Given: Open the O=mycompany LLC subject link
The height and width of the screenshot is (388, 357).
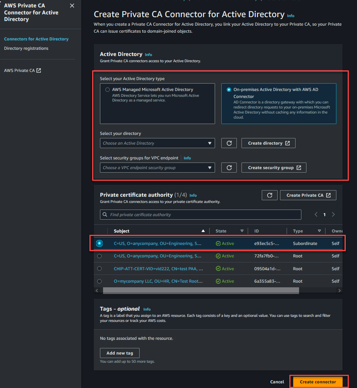Looking at the screenshot, I should tap(158, 281).
